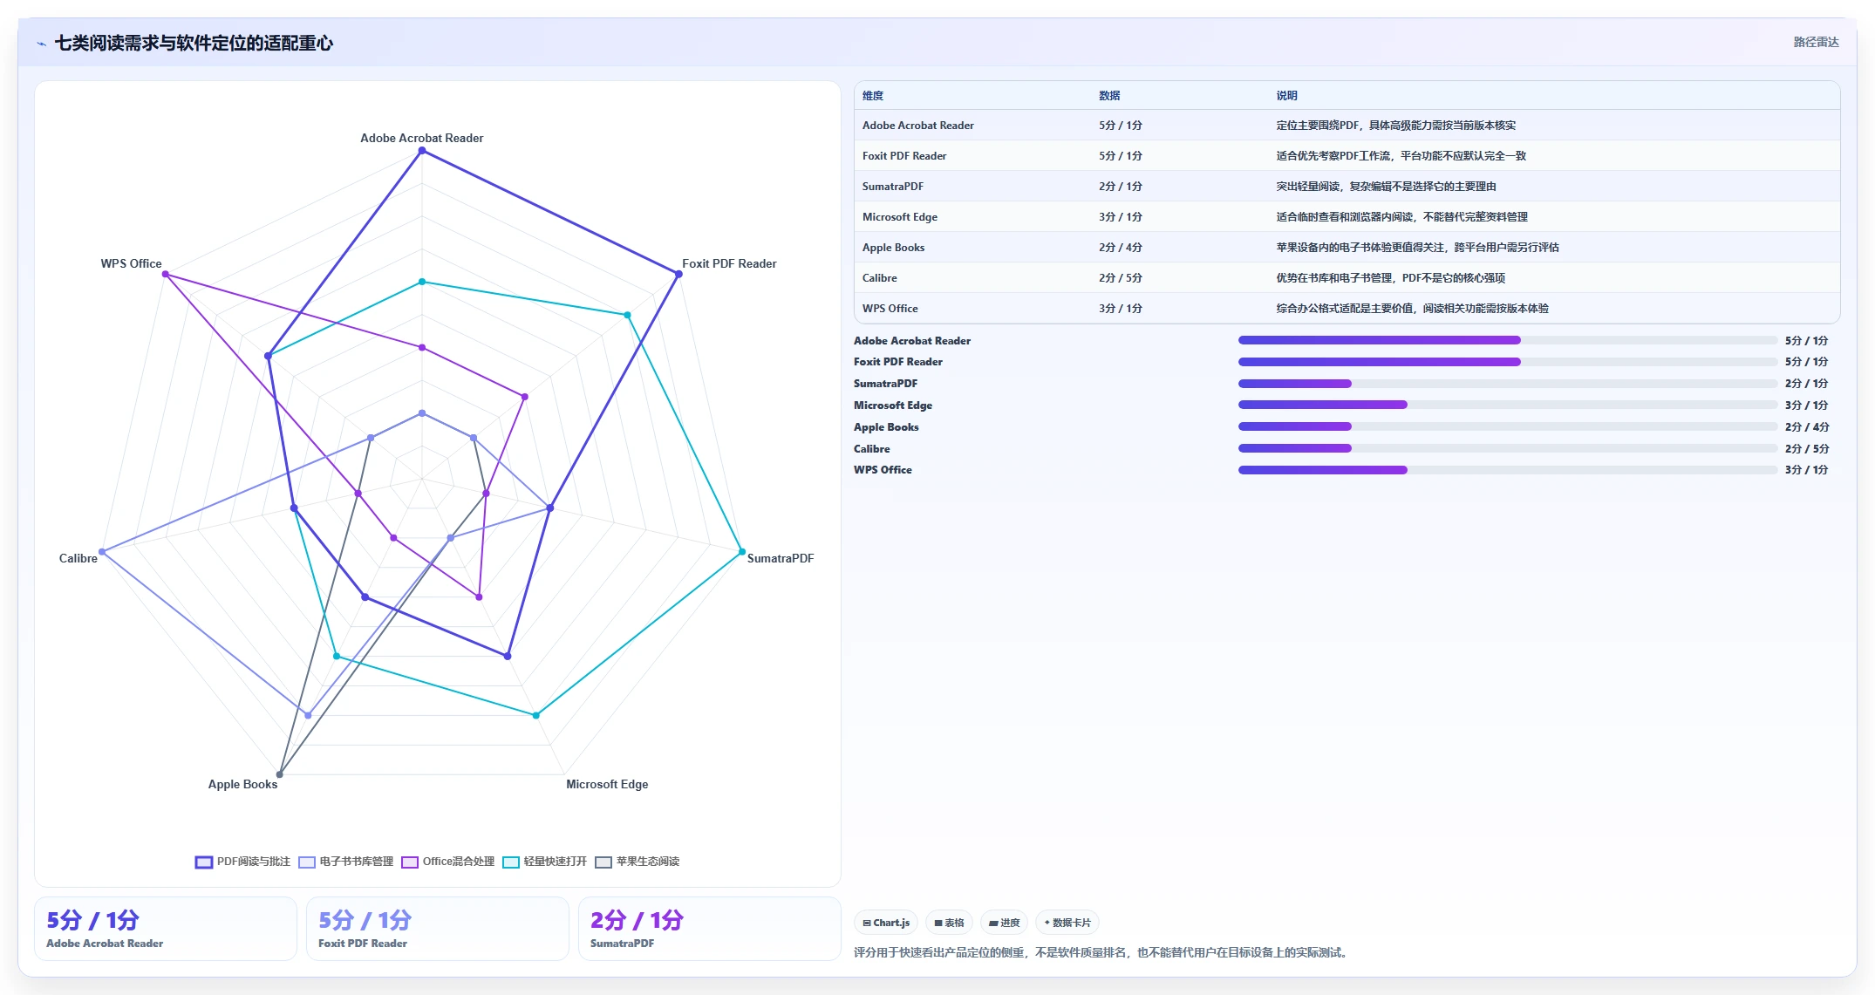Open the Foxit PDF Reader score card
1875x995 pixels.
(438, 929)
